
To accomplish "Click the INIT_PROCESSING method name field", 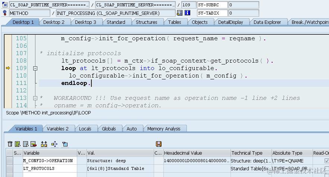I will [116, 13].
